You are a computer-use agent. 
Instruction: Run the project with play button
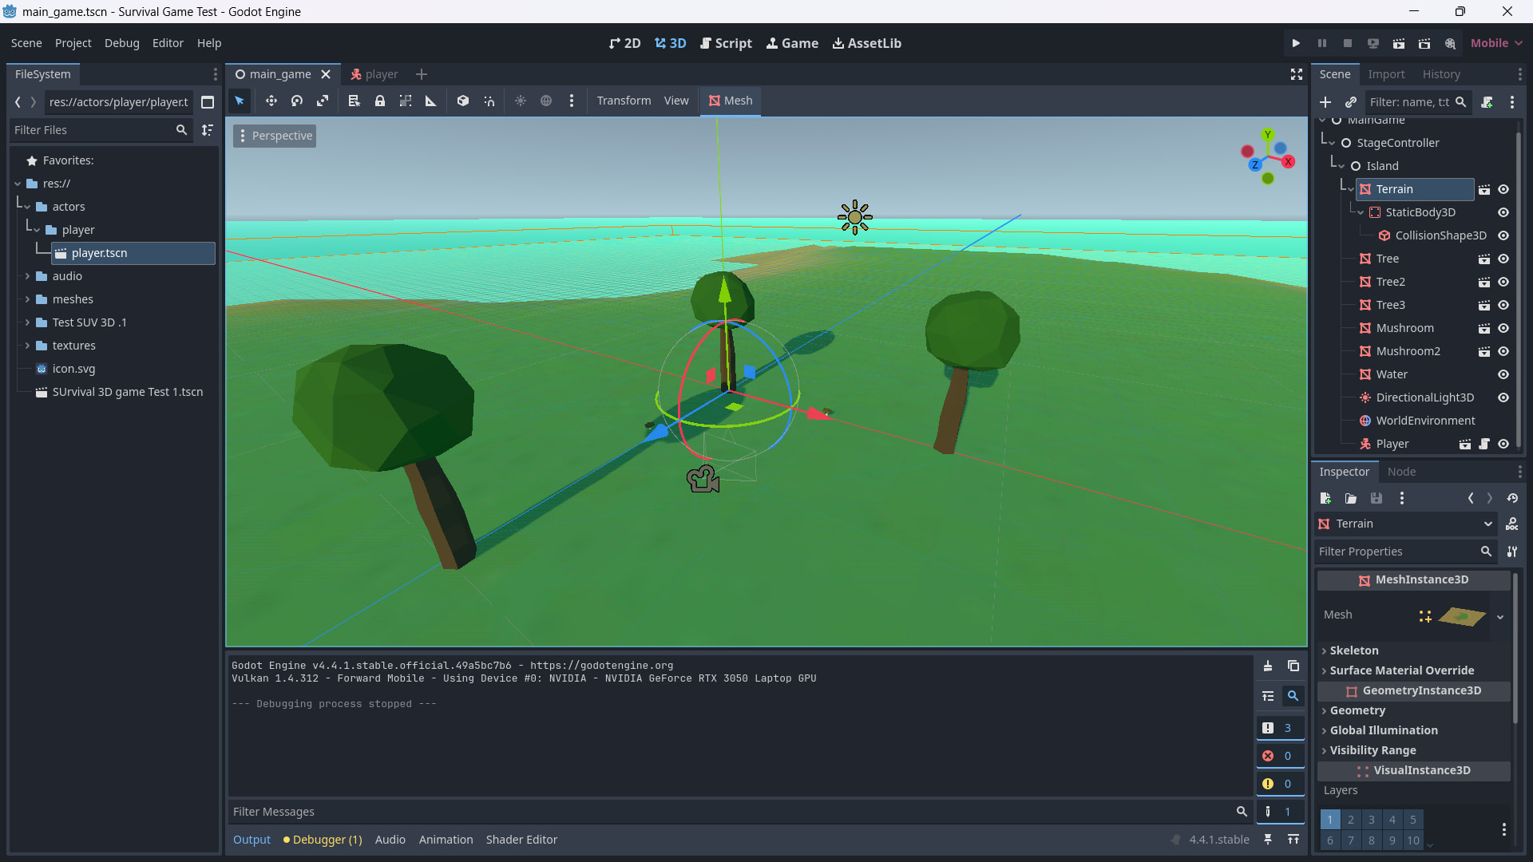1296,43
